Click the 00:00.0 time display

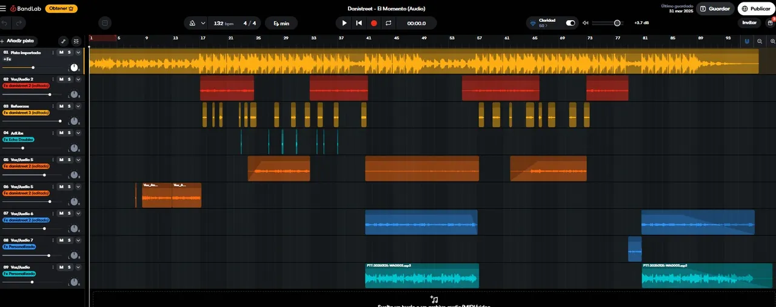(x=416, y=23)
